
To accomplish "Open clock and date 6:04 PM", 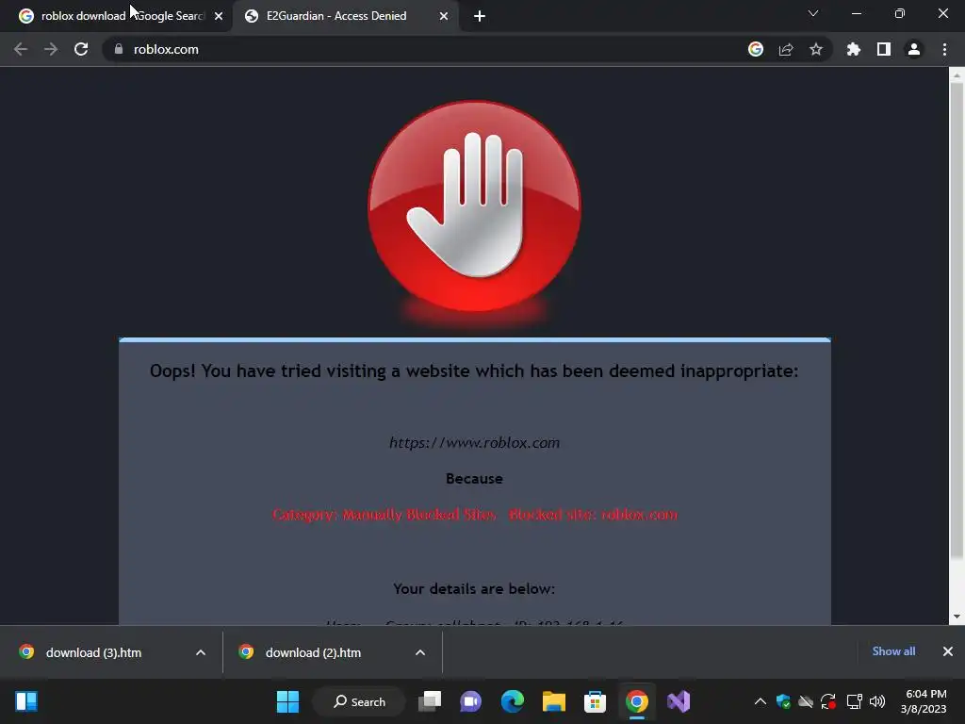I will [924, 701].
